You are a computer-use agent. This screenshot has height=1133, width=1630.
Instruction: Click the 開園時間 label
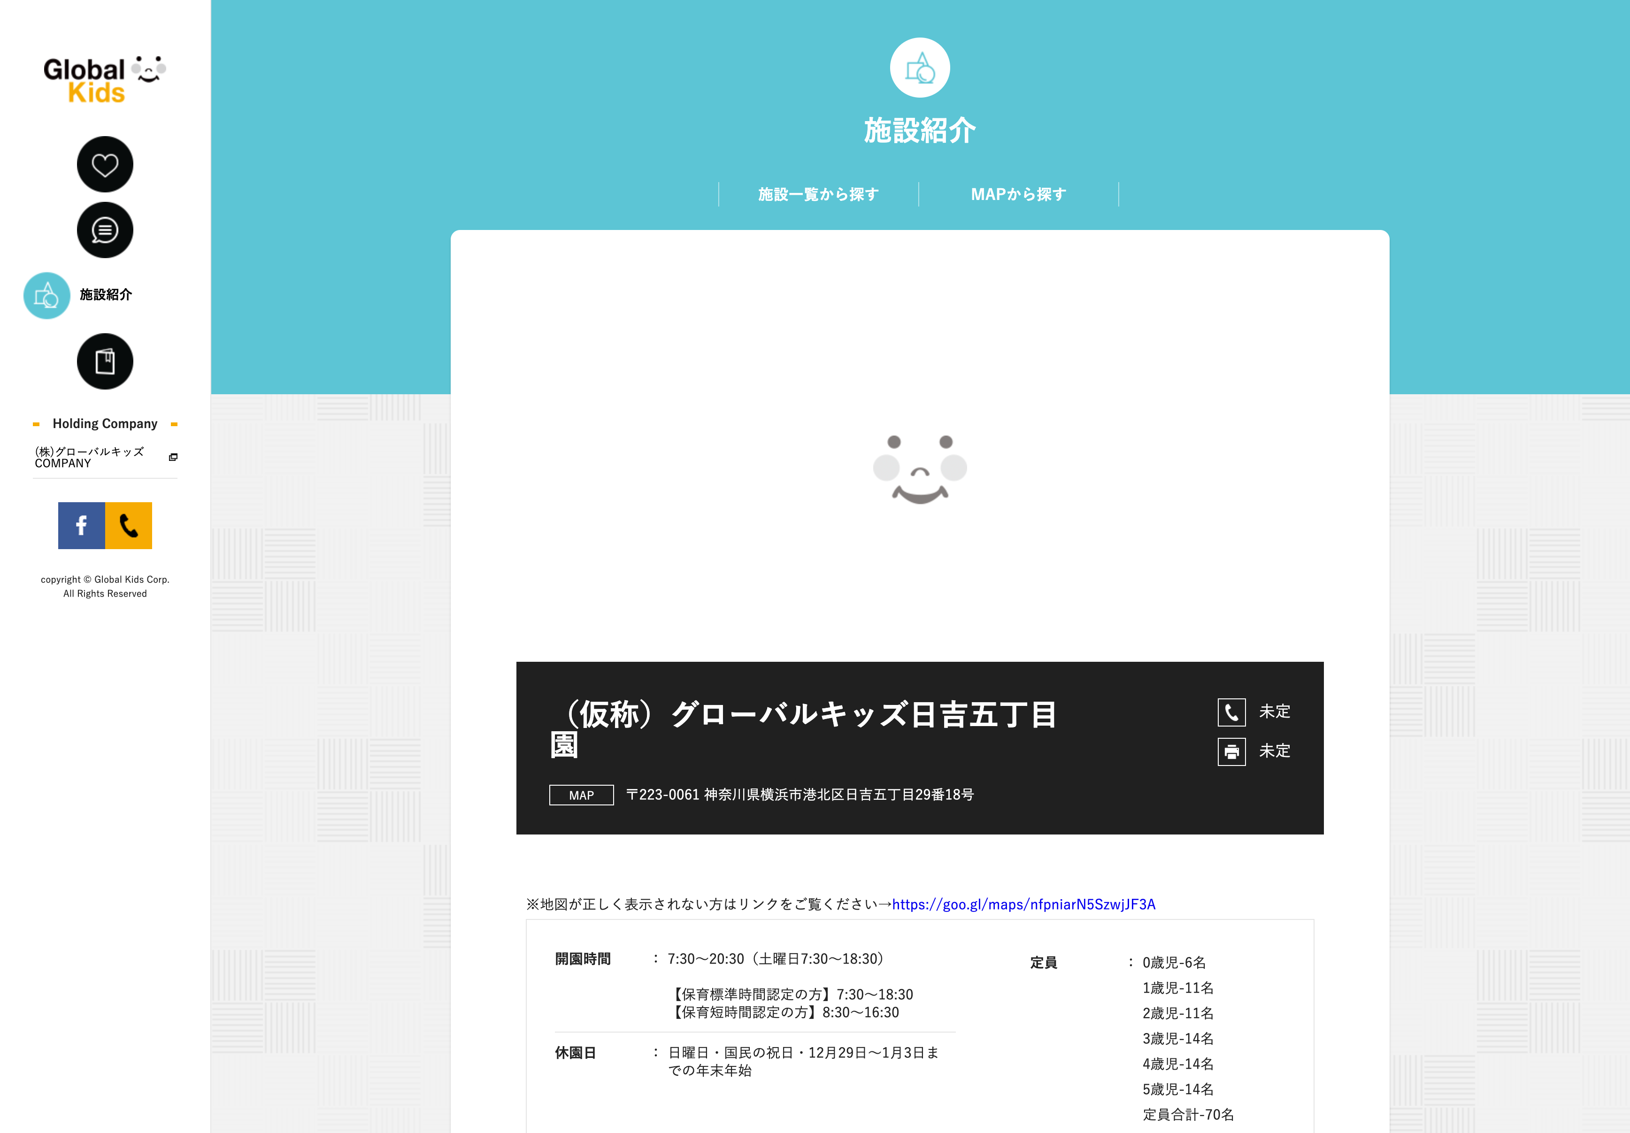point(583,959)
